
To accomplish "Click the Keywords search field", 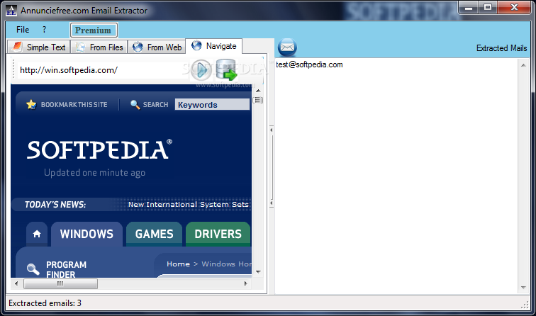I will pos(212,105).
